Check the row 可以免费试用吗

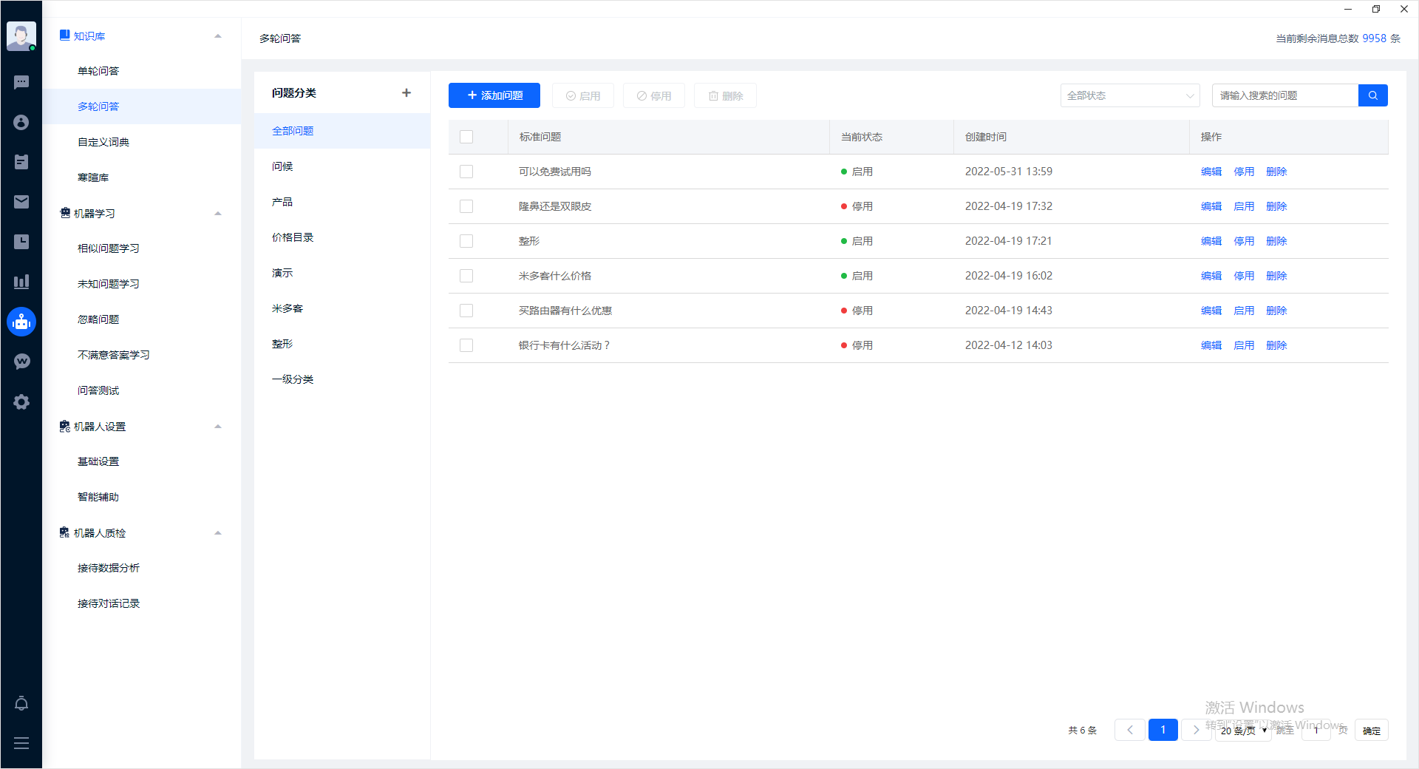tap(466, 172)
